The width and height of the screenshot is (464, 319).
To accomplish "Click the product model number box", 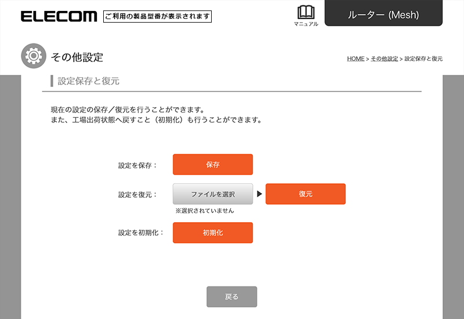I will pos(157,16).
